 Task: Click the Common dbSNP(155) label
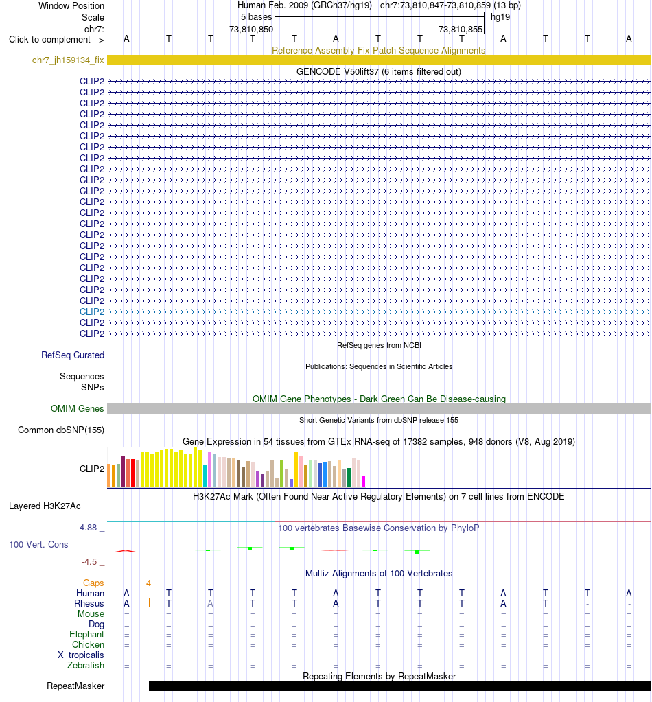coord(61,430)
